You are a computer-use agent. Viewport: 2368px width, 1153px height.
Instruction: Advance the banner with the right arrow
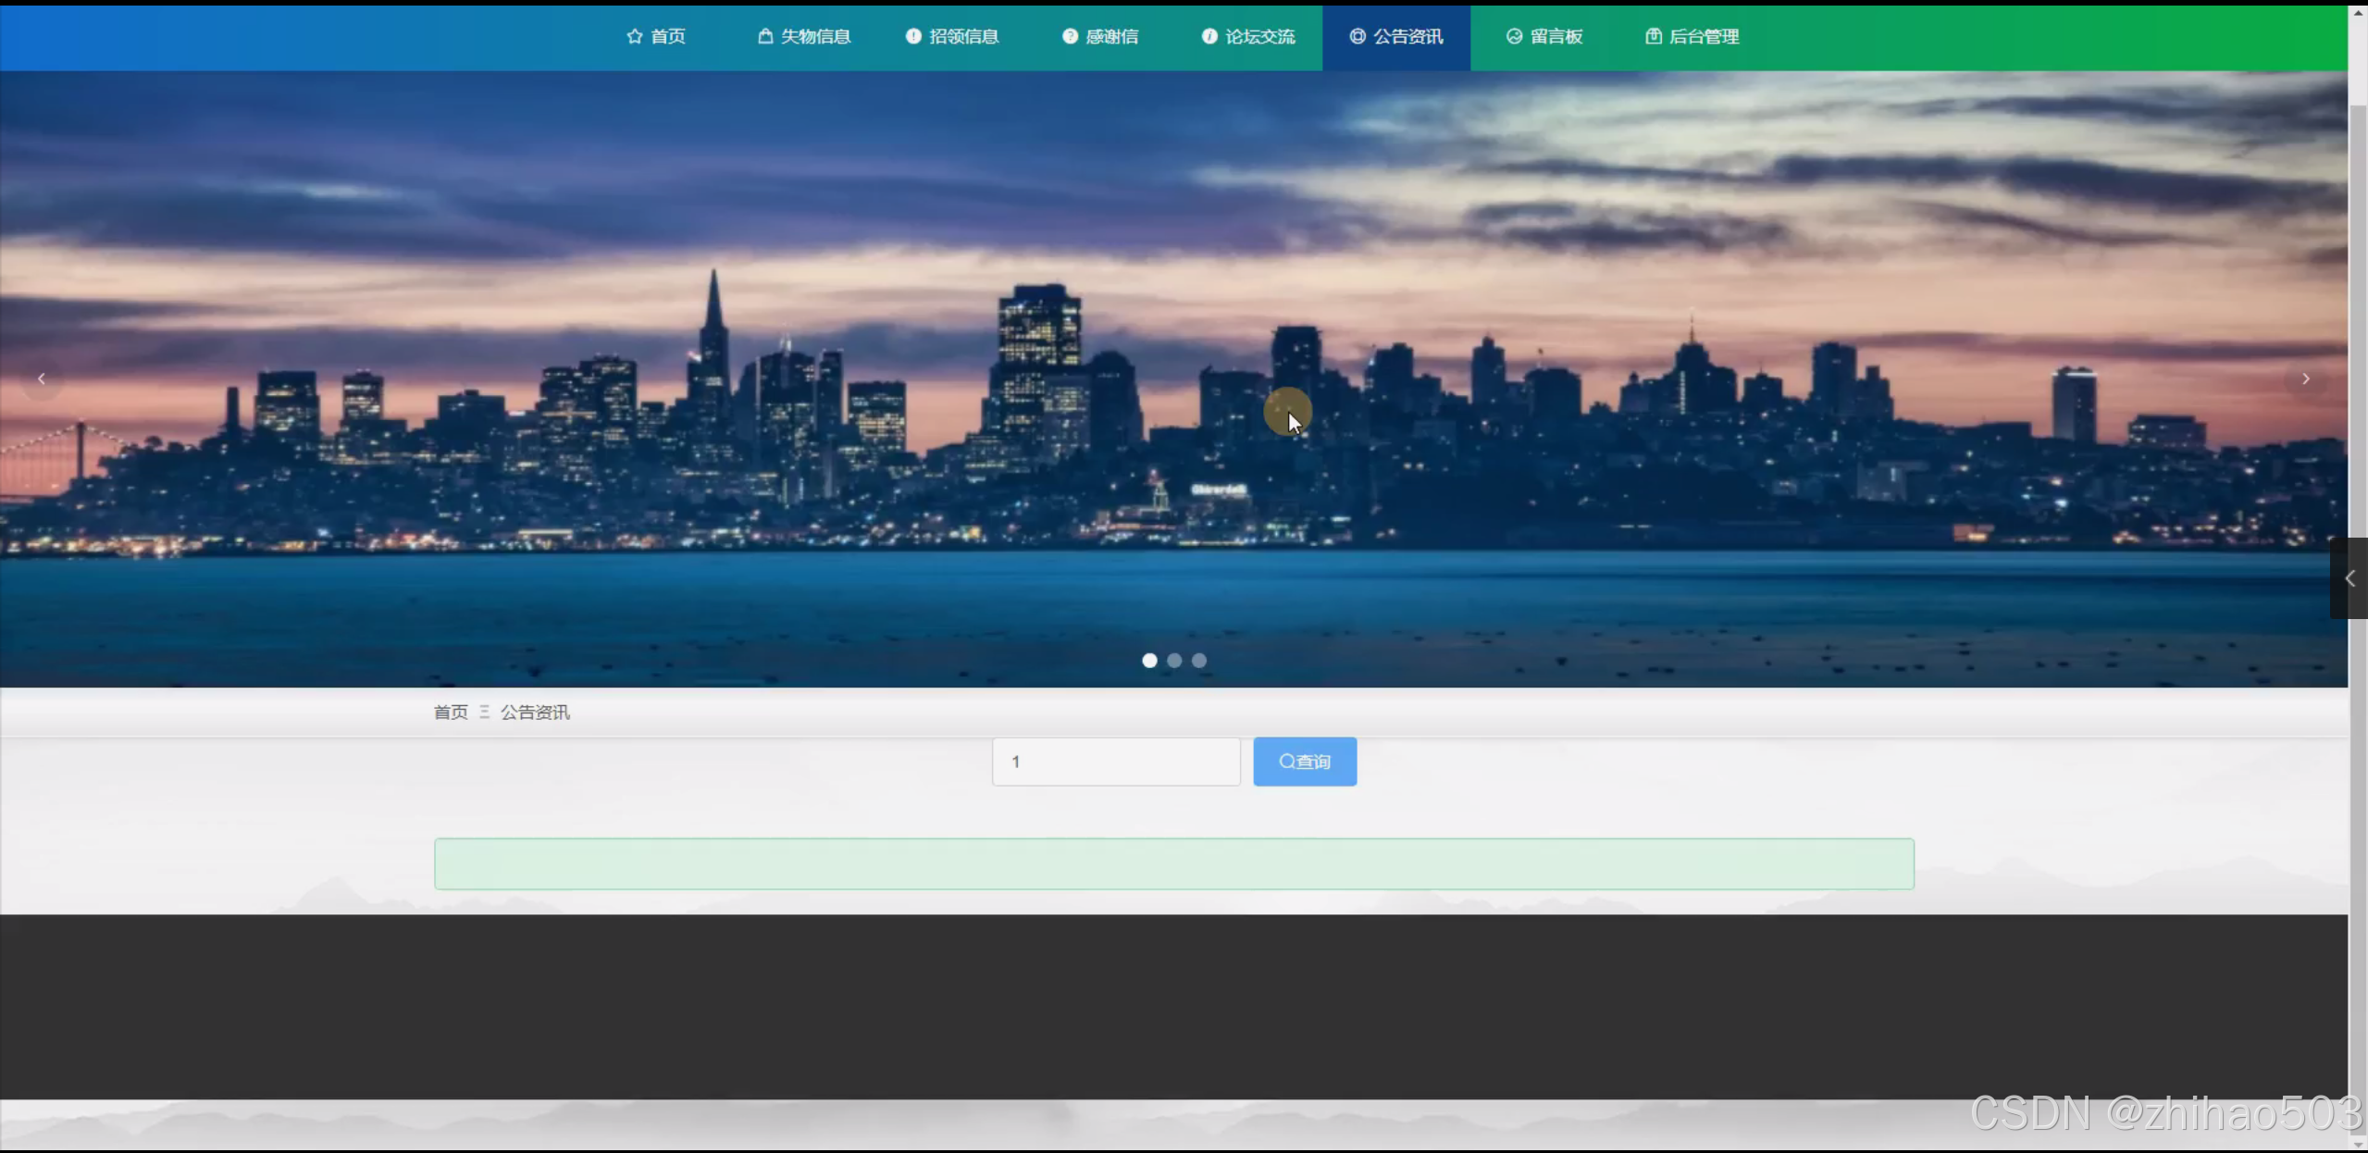click(2305, 379)
